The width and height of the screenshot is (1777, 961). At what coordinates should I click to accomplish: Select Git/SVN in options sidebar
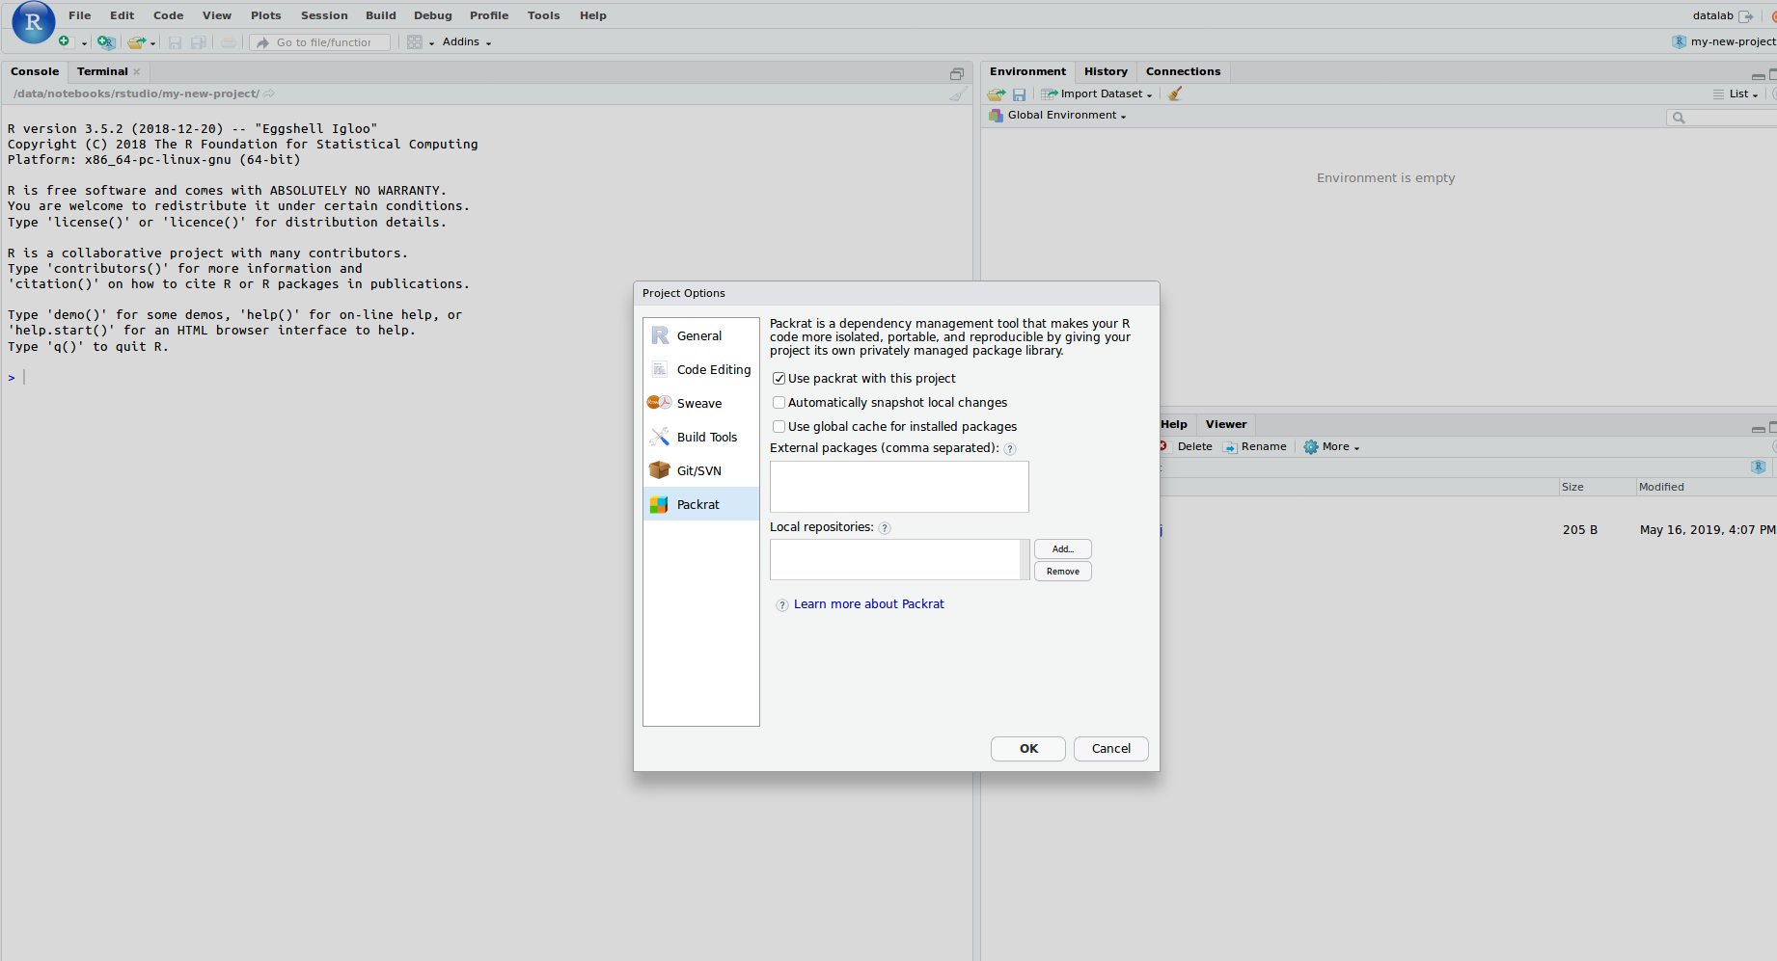pyautogui.click(x=698, y=470)
